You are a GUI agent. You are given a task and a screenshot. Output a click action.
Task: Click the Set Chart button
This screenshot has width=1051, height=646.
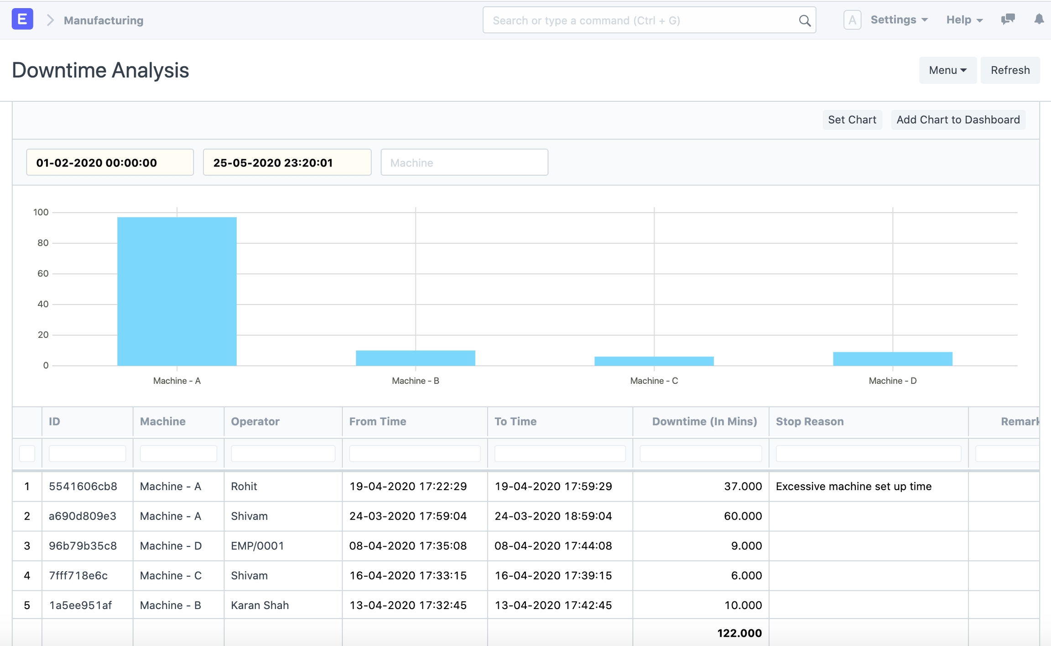pos(852,120)
